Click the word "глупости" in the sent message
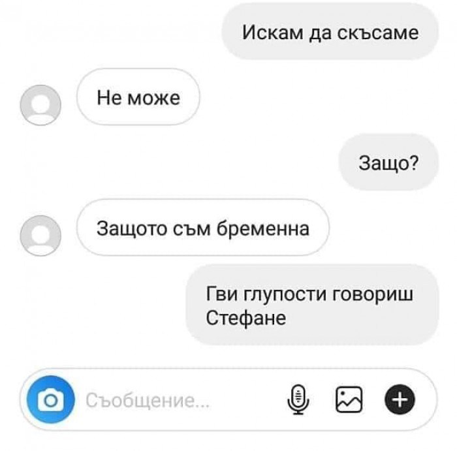The width and height of the screenshot is (457, 451). (x=285, y=294)
